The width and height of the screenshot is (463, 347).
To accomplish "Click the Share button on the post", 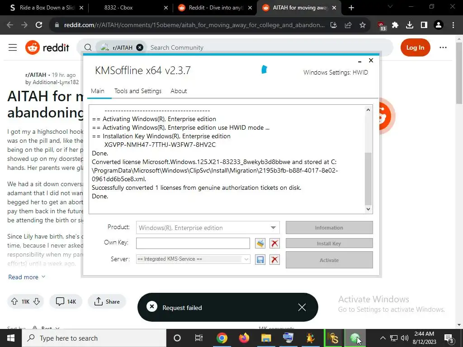I will [x=107, y=301].
